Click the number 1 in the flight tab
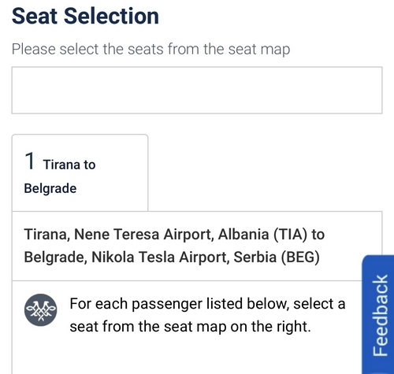Image resolution: width=394 pixels, height=374 pixels. (30, 161)
